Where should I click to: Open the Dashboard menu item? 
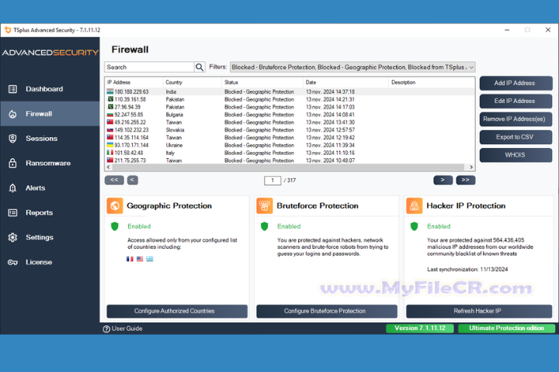[x=50, y=89]
